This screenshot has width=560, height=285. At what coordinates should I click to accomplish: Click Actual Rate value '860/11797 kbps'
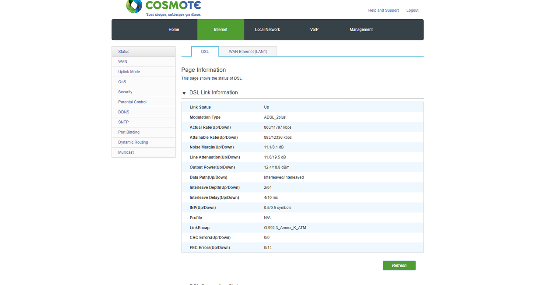pos(277,127)
